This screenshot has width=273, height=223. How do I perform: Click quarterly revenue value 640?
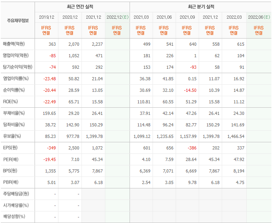click(x=193, y=44)
